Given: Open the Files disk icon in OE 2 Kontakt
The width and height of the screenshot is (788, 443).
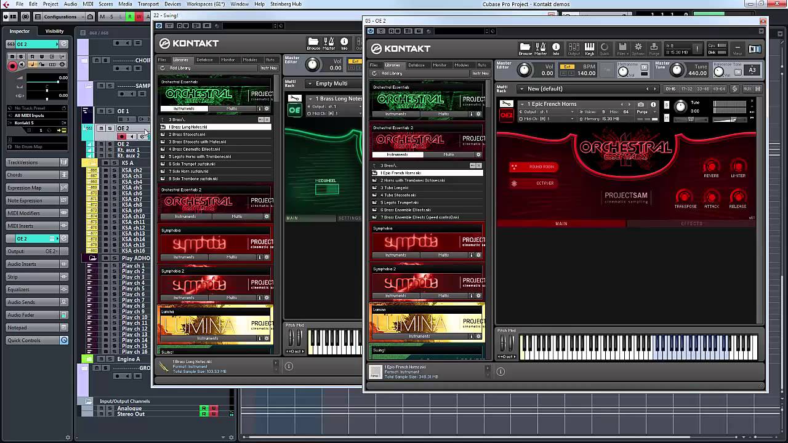Looking at the screenshot, I should pyautogui.click(x=622, y=49).
